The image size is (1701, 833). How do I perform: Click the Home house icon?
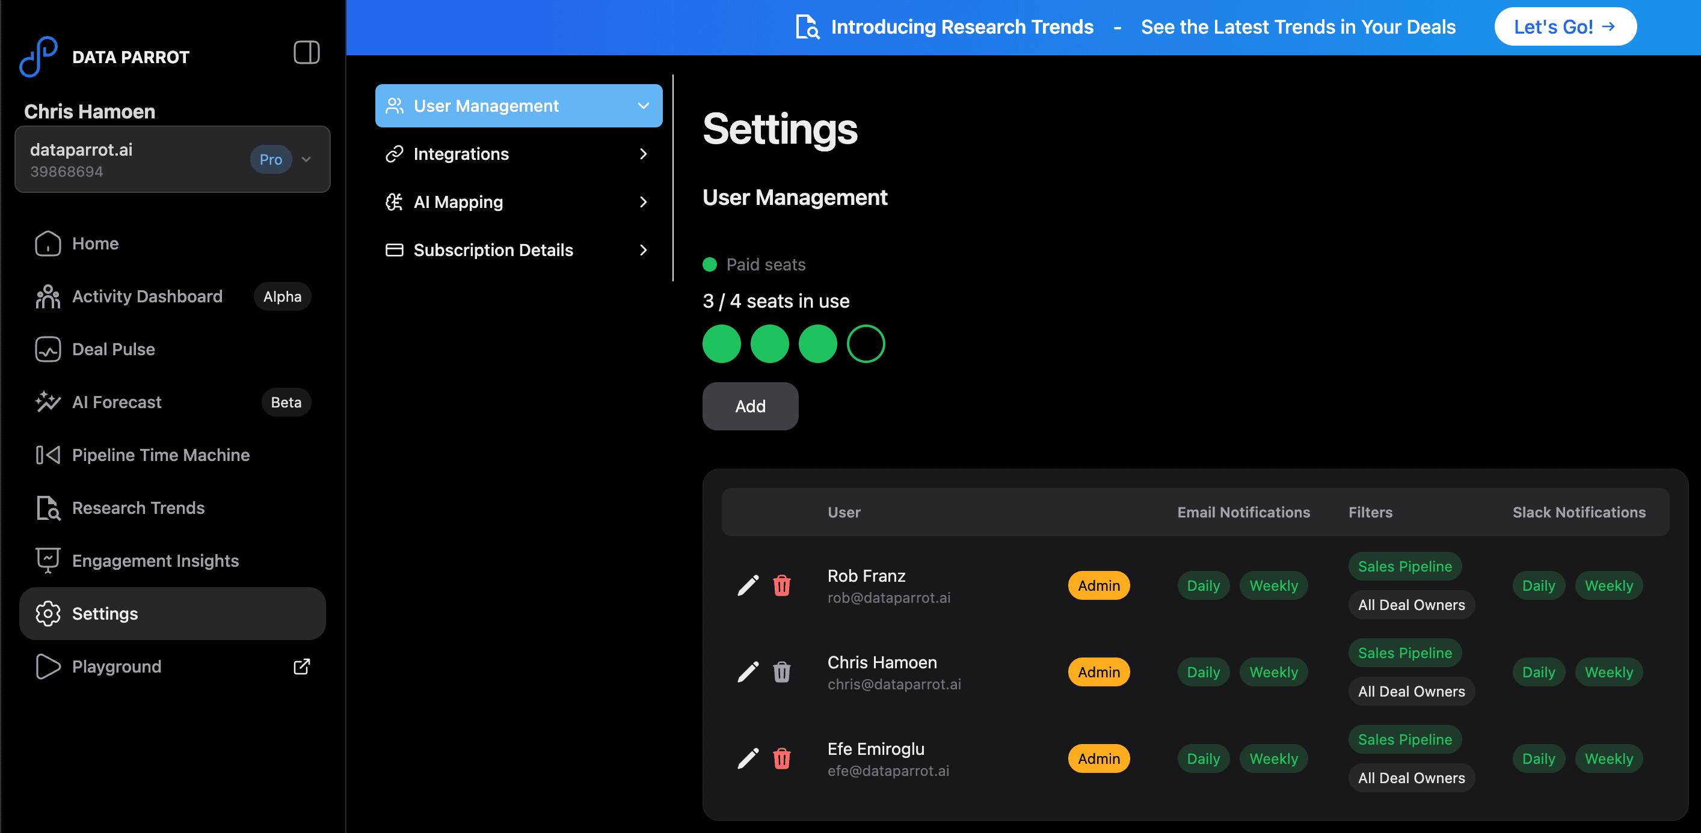[48, 243]
